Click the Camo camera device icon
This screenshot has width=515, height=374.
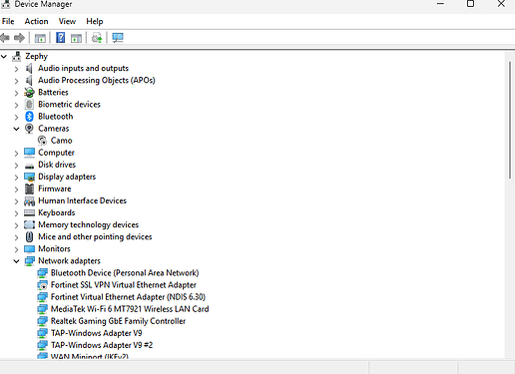click(x=42, y=141)
